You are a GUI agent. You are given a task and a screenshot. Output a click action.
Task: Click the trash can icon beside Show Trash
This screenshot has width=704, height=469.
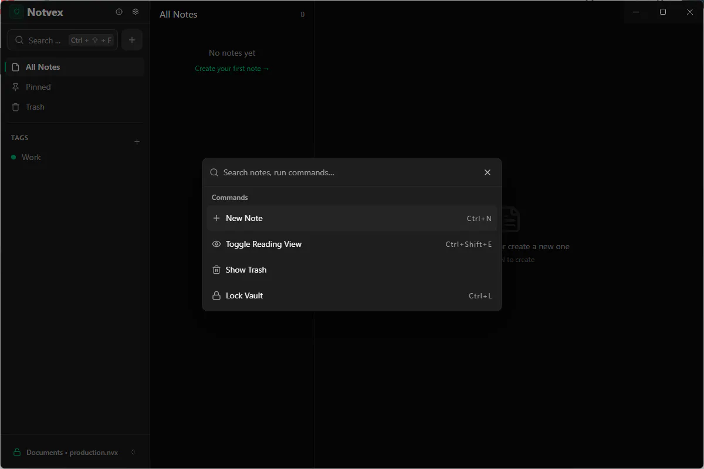point(216,270)
